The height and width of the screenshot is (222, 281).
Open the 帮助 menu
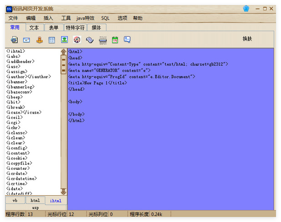click(138, 18)
